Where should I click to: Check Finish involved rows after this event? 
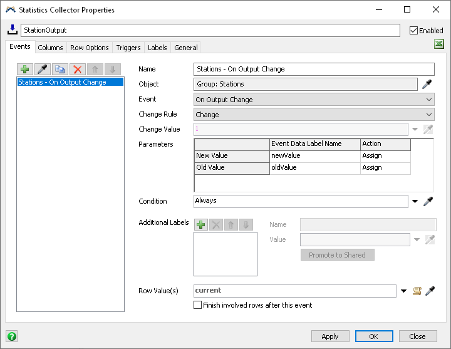click(198, 305)
